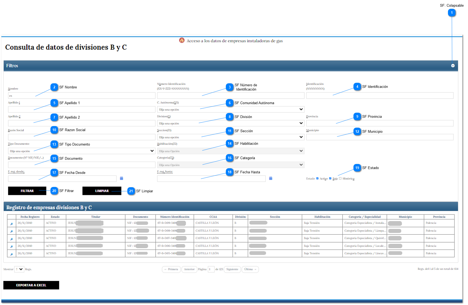Focus the Apellido 1 input field
The image size is (468, 305).
tap(82, 110)
